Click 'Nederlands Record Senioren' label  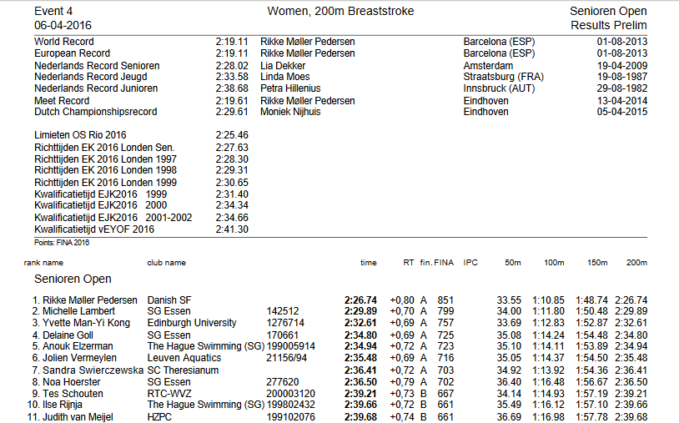click(x=97, y=66)
